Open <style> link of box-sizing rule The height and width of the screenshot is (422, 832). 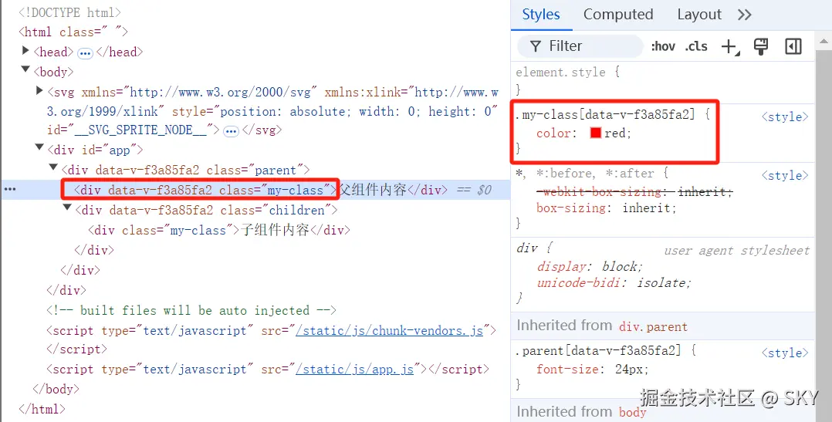[x=785, y=175]
